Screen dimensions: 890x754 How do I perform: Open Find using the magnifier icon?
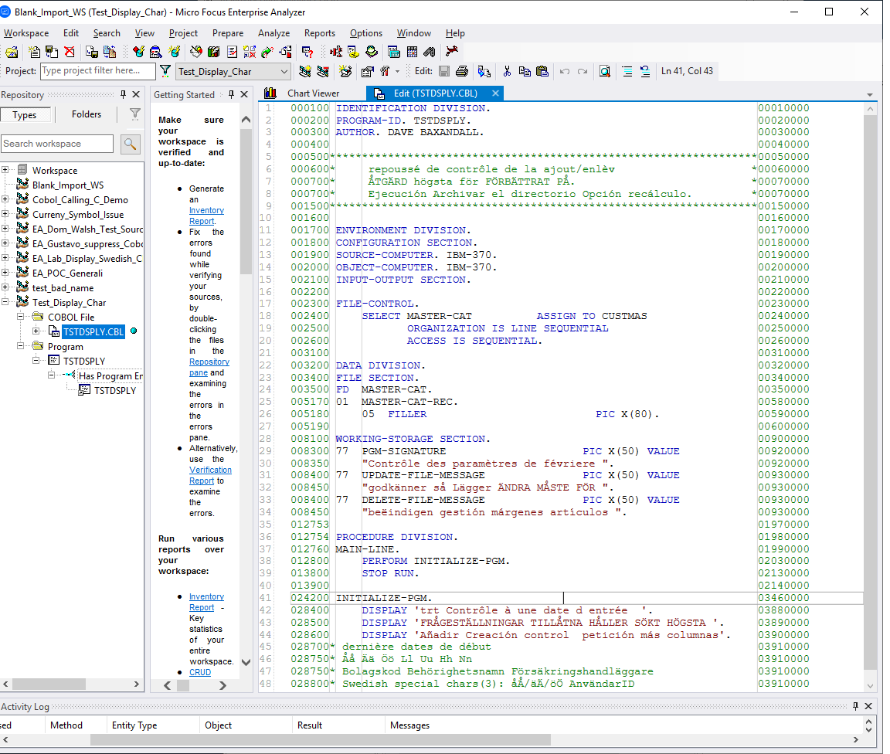604,70
